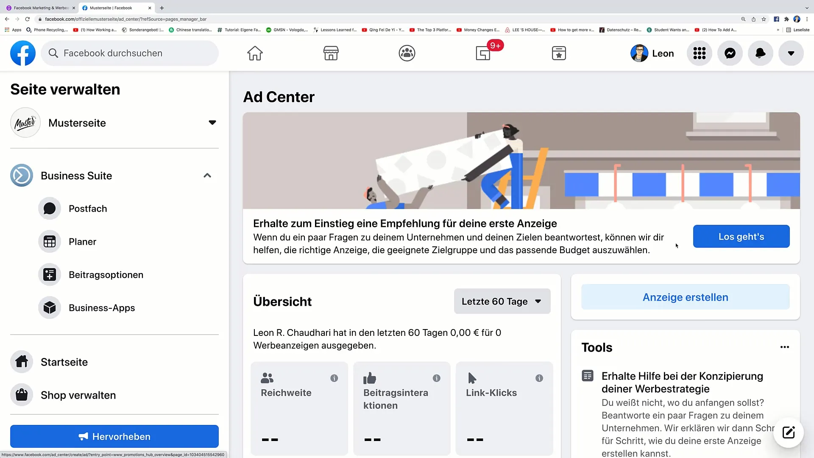Viewport: 814px width, 458px height.
Task: Go to Startseite
Action: tap(114, 362)
